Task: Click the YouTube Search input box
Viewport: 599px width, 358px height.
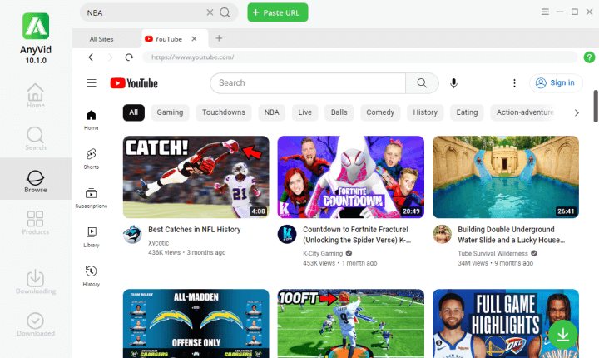Action: [x=308, y=83]
